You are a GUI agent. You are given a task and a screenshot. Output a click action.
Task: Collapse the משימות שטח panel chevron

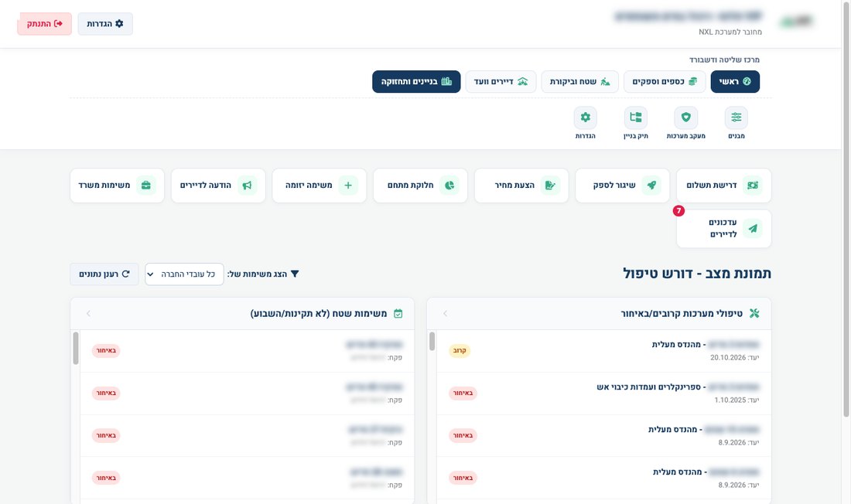[88, 314]
